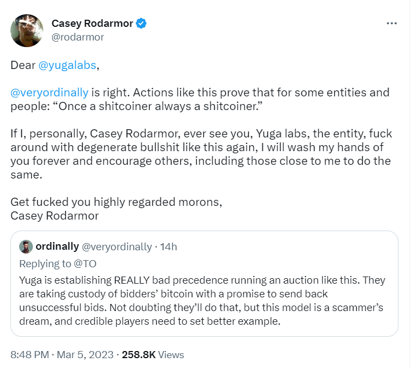
Task: Open the Casey Rodarmor display name link
Action: 92,24
